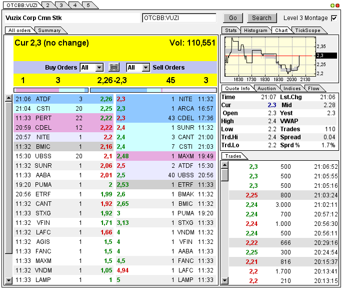This screenshot has width=345, height=290.
Task: Click the scroll-up arrow in the Trades list
Action: point(224,165)
